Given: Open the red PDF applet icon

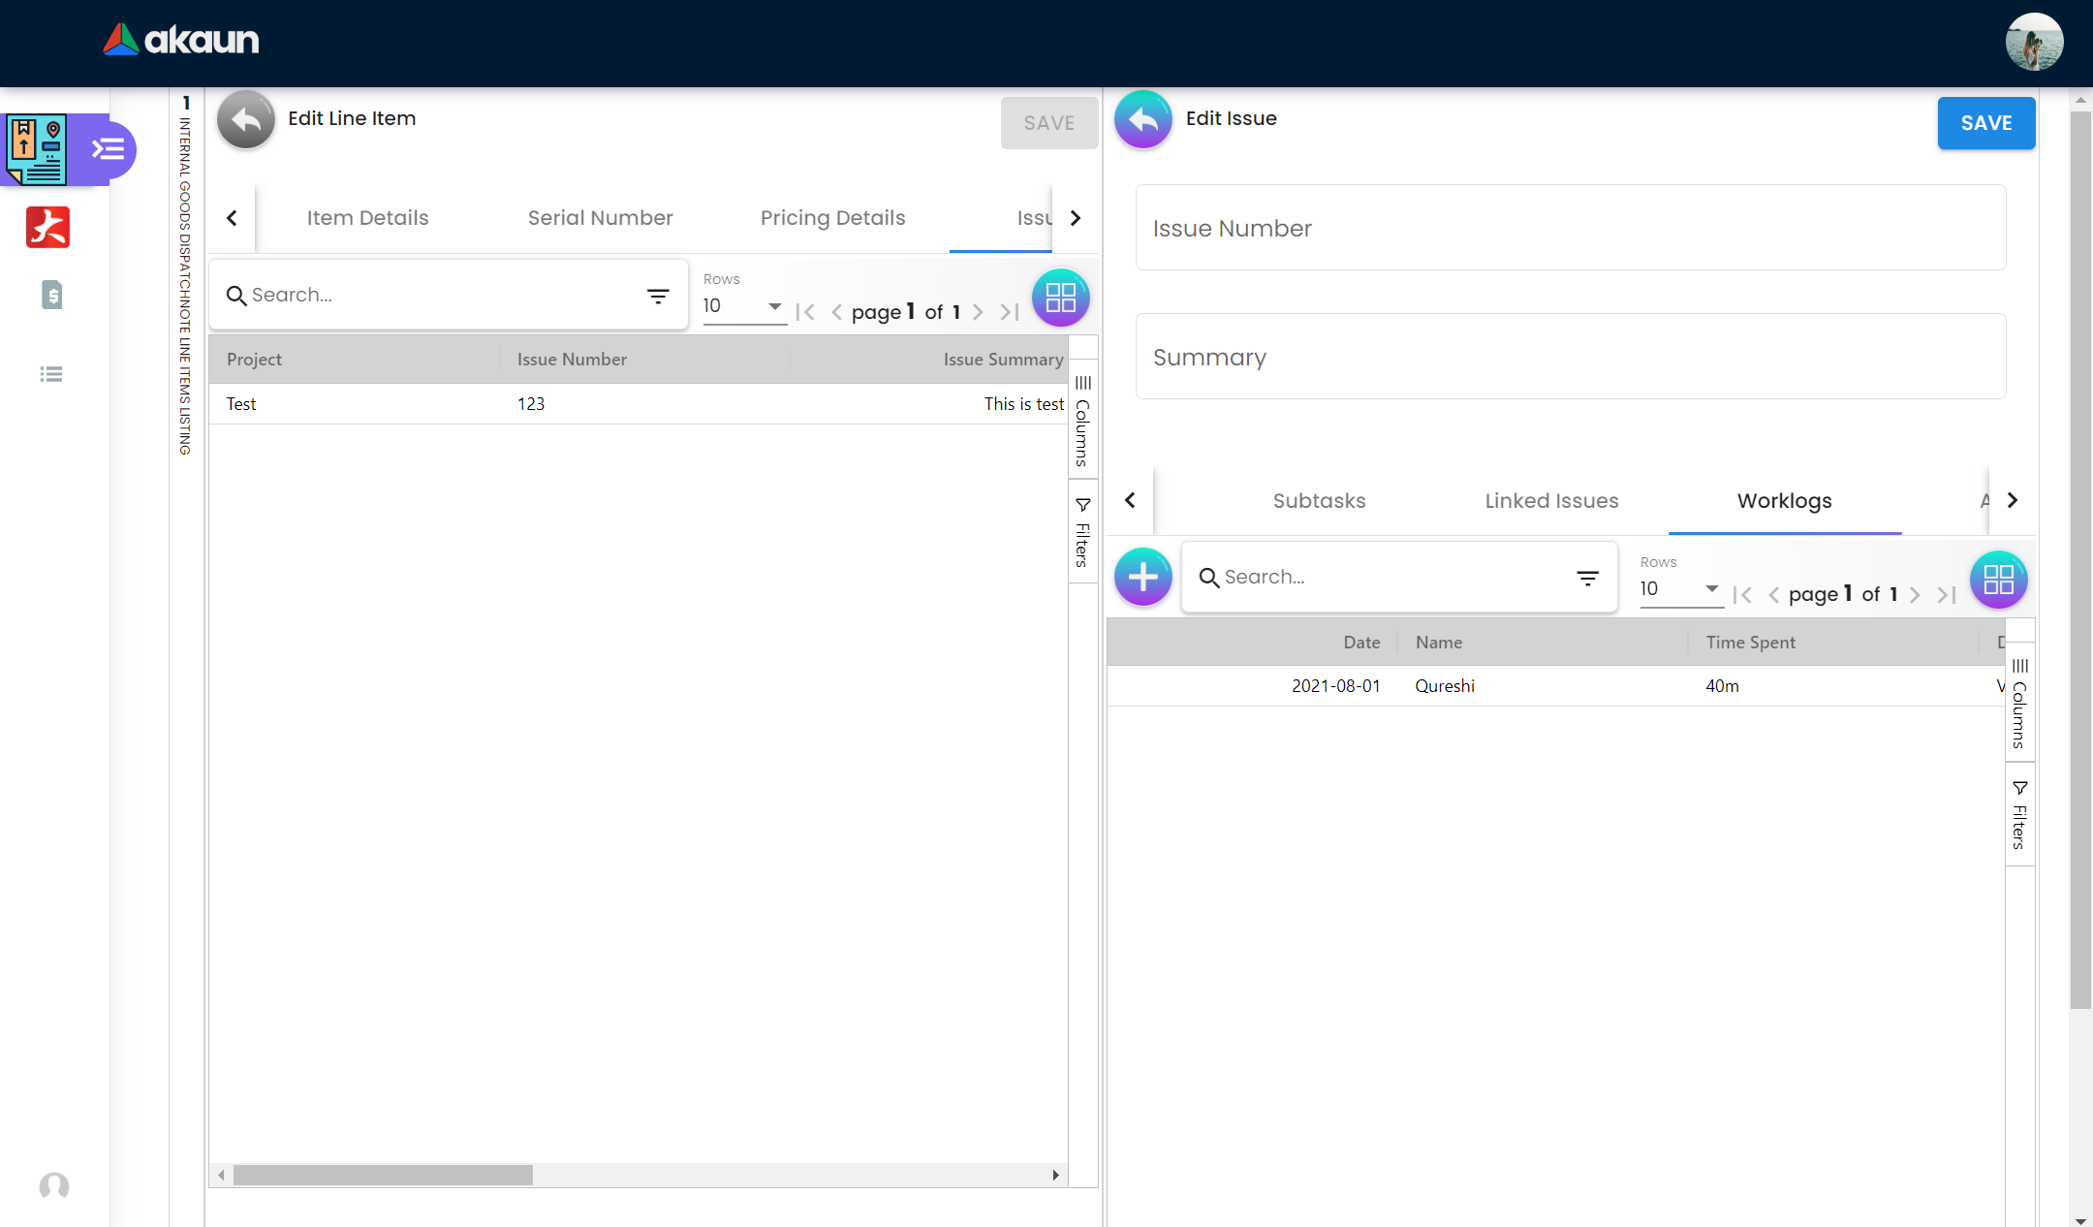Looking at the screenshot, I should coord(47,228).
